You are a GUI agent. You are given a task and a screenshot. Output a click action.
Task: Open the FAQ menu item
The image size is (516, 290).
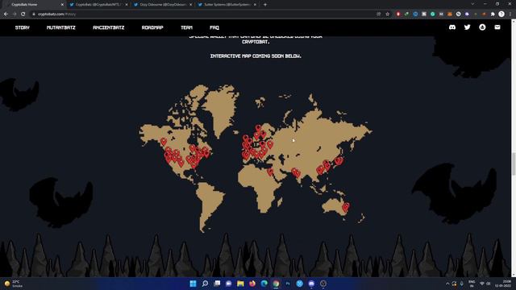pos(214,27)
